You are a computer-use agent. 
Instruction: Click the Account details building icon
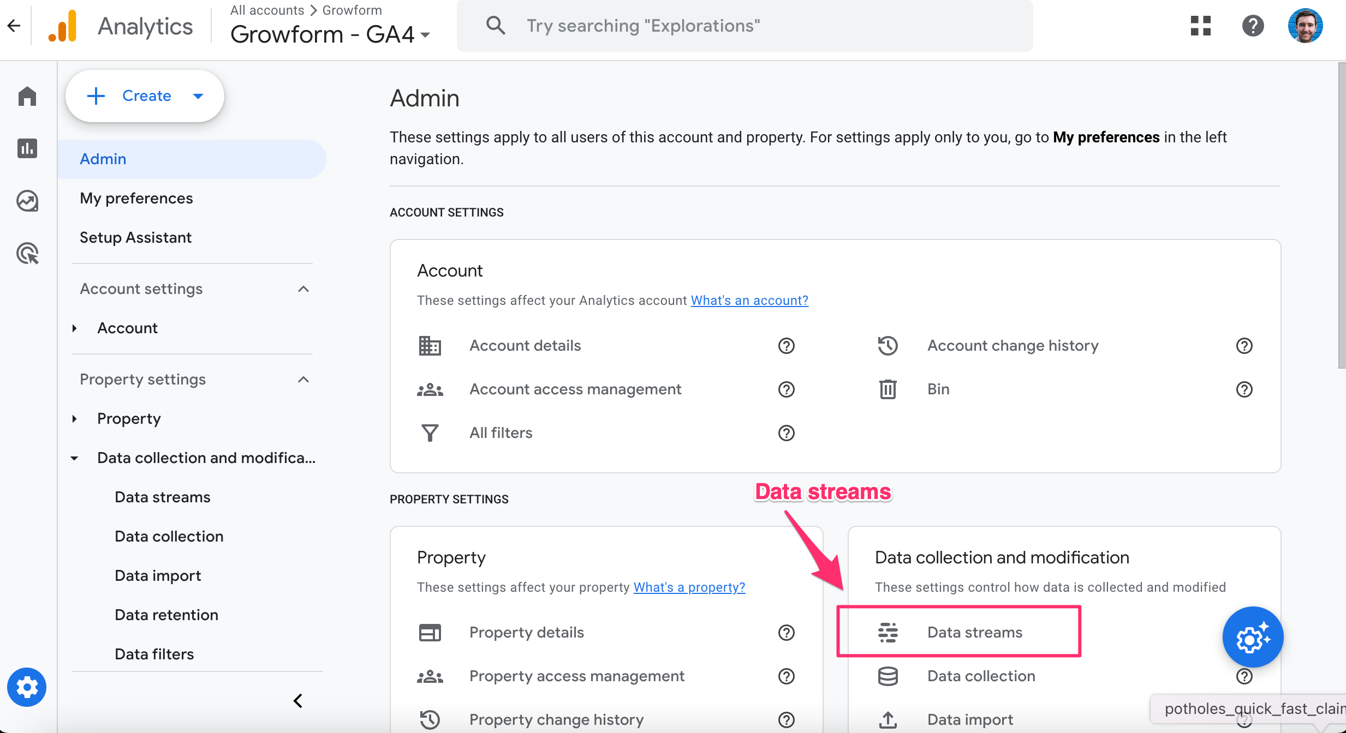point(430,346)
